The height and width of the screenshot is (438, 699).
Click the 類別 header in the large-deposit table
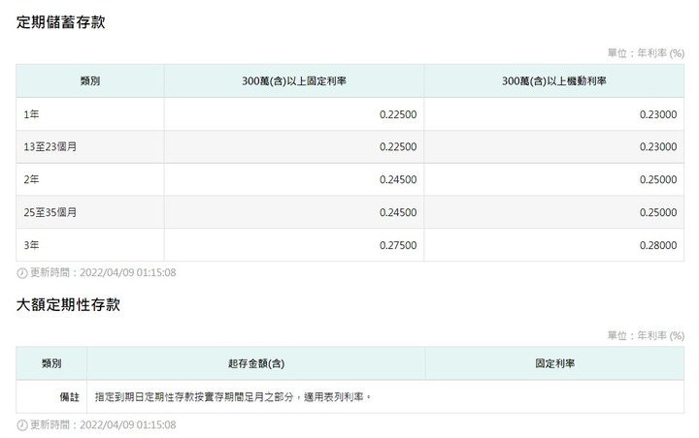(x=51, y=363)
